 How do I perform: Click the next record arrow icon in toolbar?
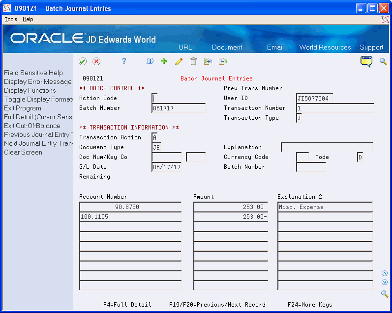click(223, 61)
